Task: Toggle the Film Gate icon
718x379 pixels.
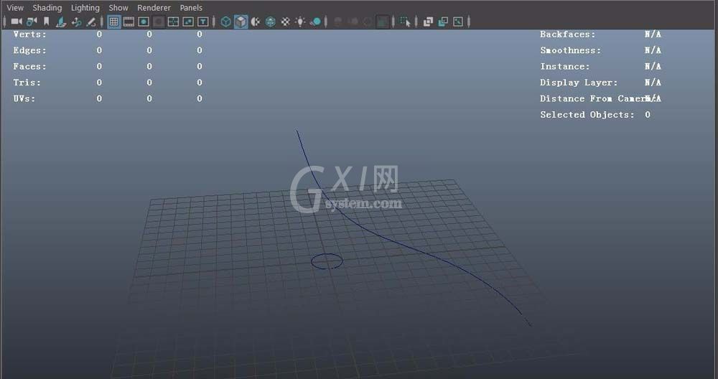Action: 129,22
